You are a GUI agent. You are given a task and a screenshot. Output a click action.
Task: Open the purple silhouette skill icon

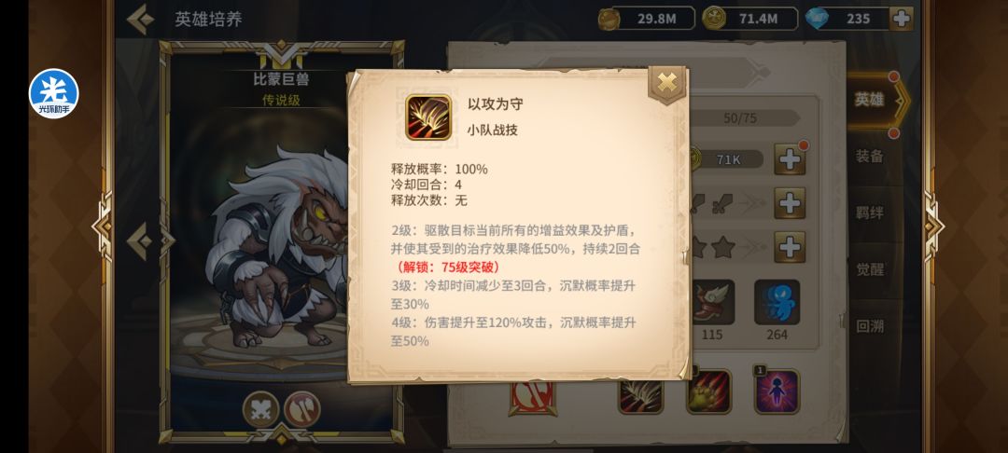(777, 391)
